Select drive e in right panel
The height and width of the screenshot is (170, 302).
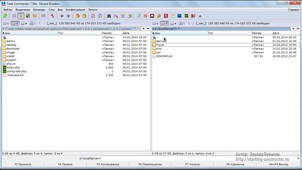tap(173, 23)
